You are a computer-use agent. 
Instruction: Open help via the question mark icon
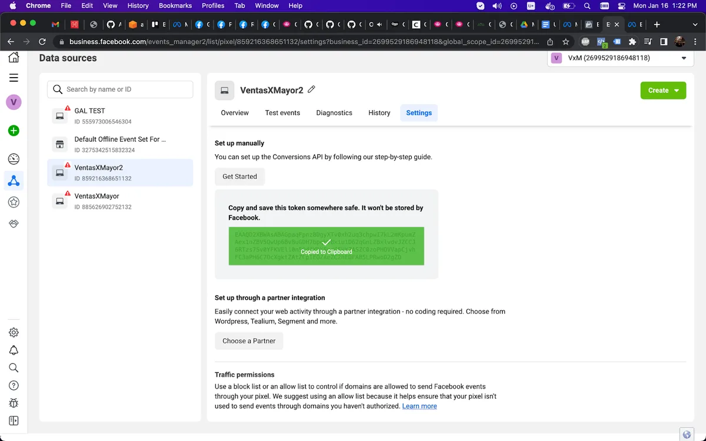click(14, 386)
